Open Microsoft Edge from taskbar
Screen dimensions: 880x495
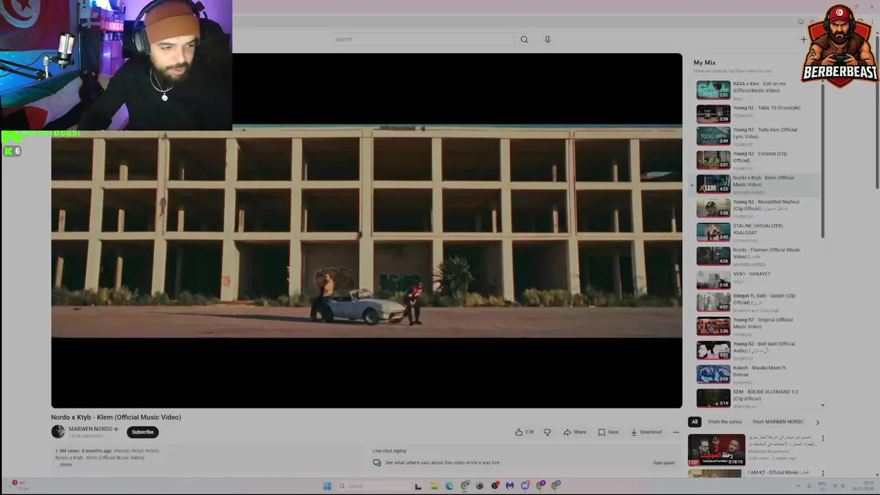[x=449, y=486]
